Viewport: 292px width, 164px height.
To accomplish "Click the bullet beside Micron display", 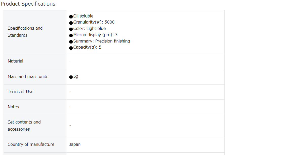I will tap(71, 35).
